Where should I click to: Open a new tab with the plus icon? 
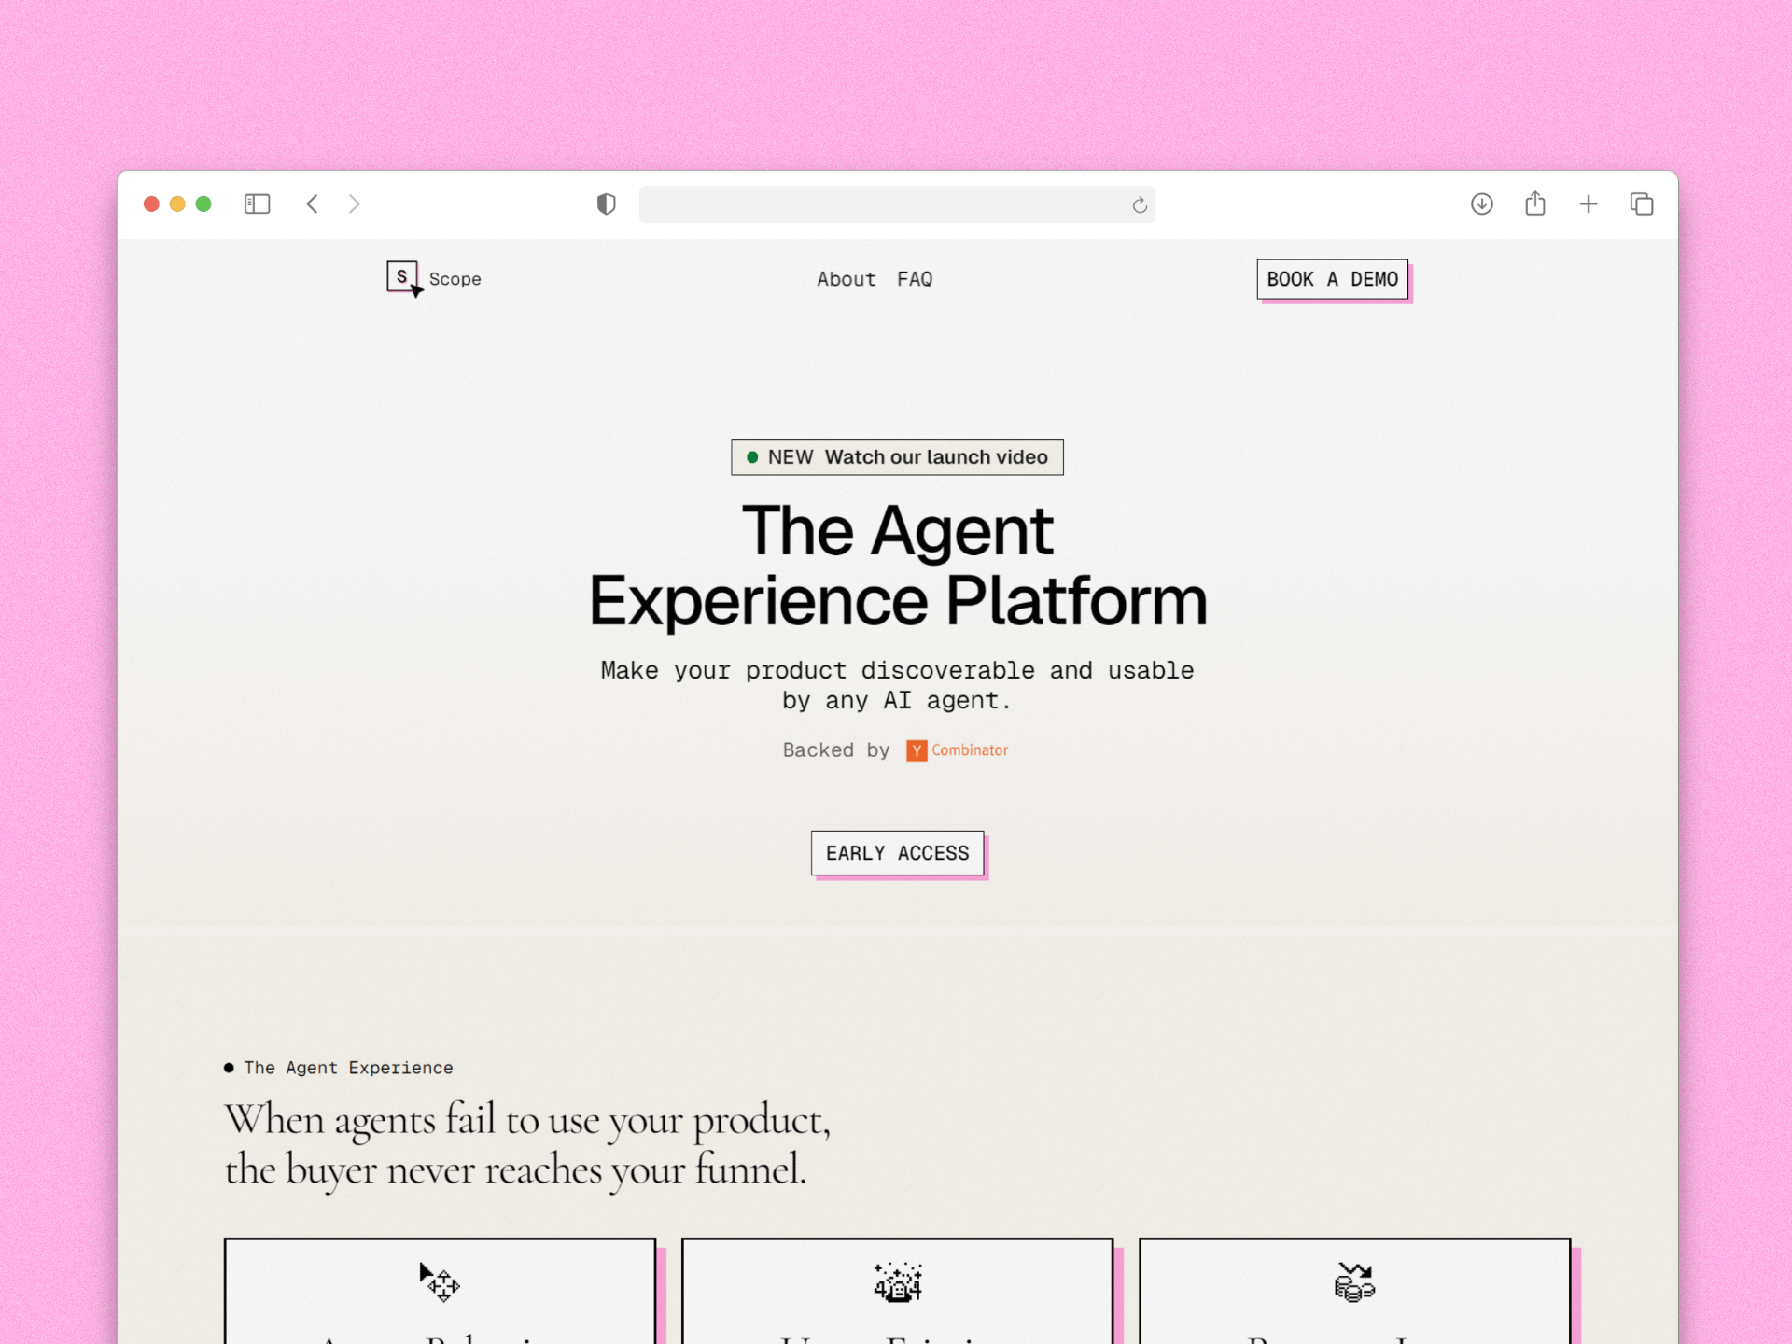pyautogui.click(x=1589, y=203)
